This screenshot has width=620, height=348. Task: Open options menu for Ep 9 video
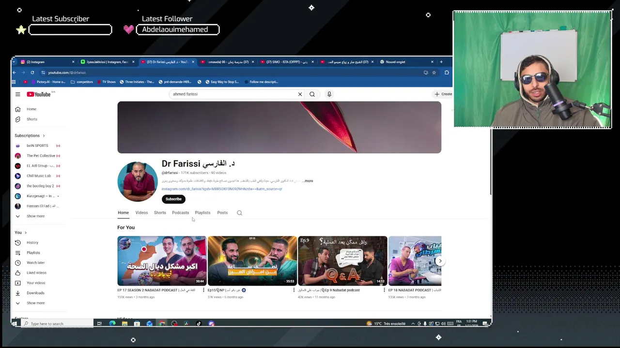tap(384, 290)
